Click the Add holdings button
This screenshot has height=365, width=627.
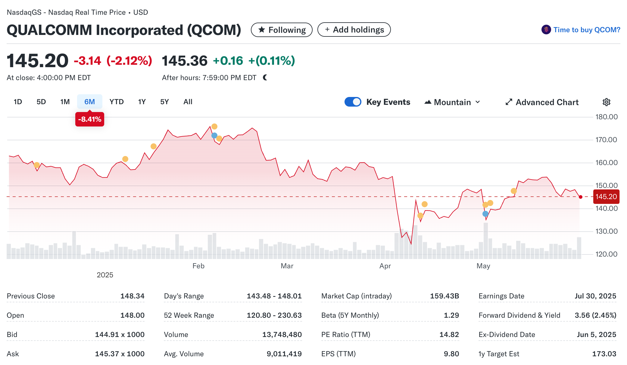pos(354,30)
